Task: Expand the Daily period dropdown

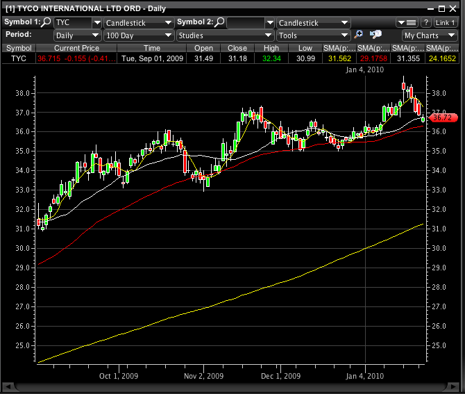Action: click(x=77, y=35)
